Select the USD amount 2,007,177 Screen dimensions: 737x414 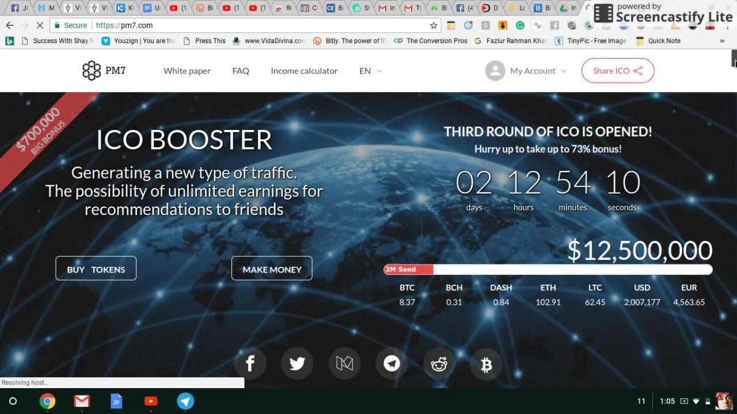click(x=642, y=302)
